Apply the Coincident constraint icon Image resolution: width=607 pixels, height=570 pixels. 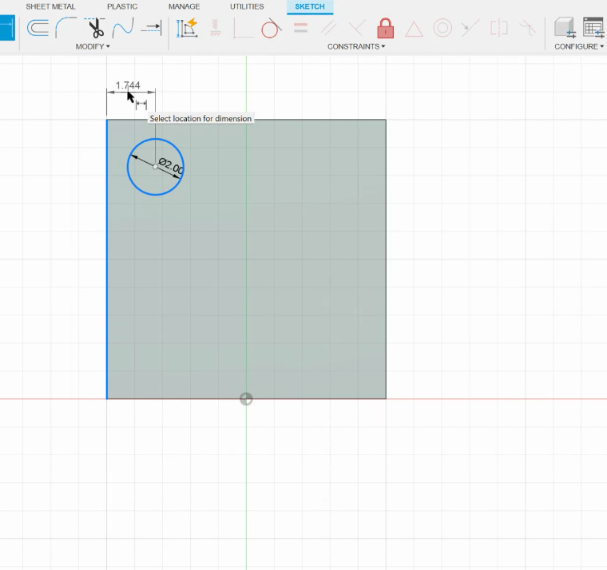(244, 28)
